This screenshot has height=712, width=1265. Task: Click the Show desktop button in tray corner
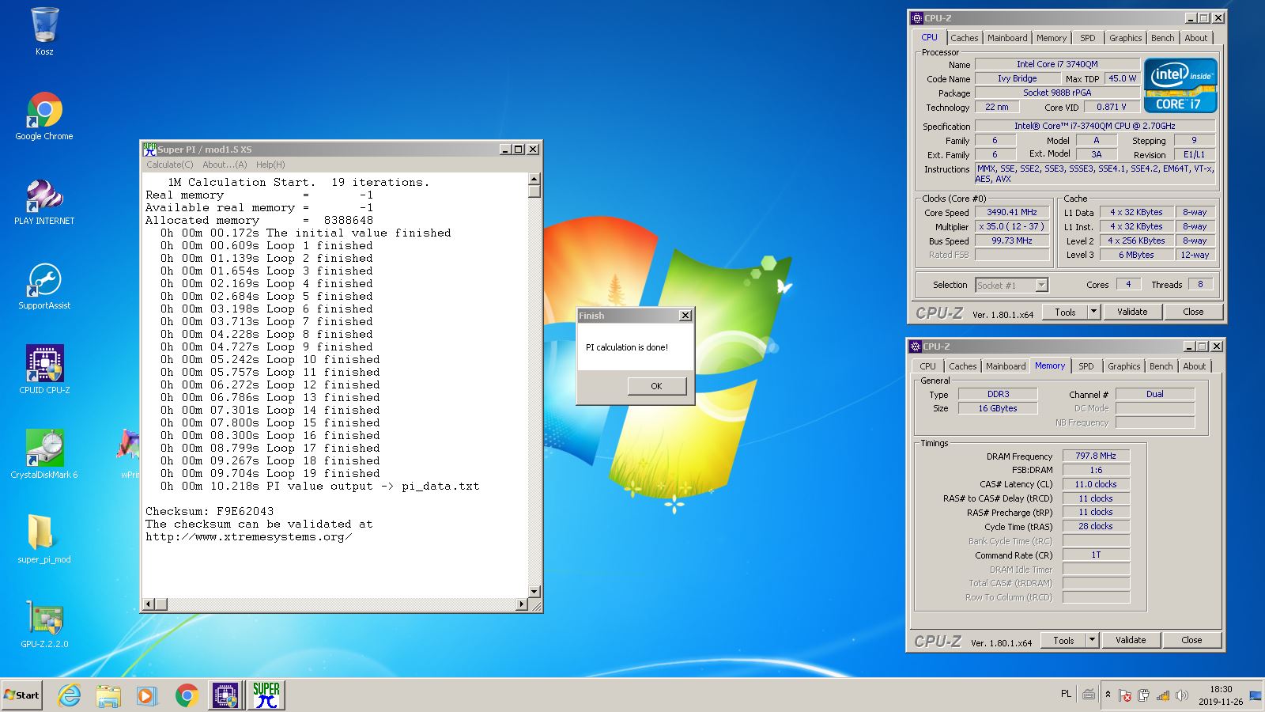pos(1255,695)
